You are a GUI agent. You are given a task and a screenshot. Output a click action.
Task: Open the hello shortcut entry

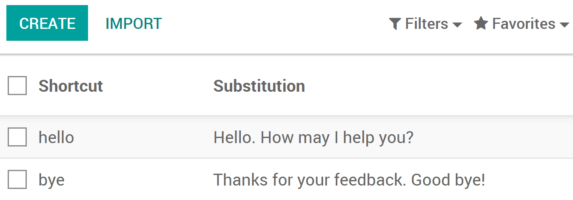(x=56, y=138)
